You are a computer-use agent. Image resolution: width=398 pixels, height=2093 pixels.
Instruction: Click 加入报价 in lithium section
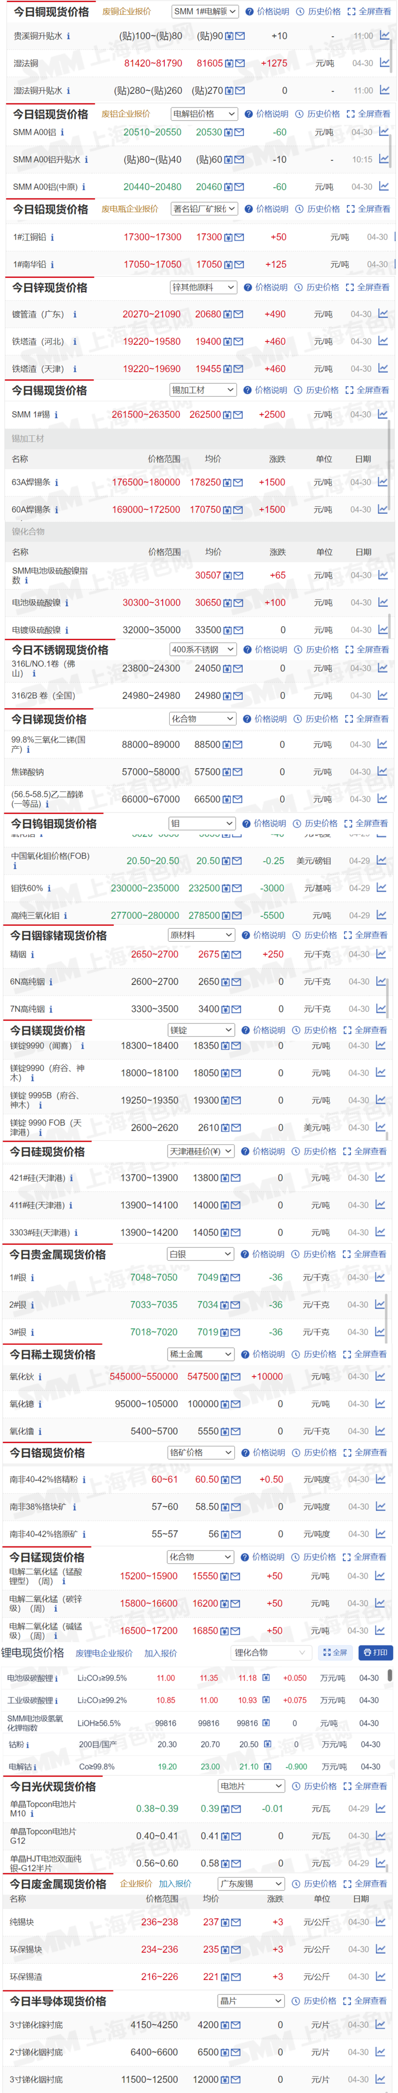coord(160,1652)
